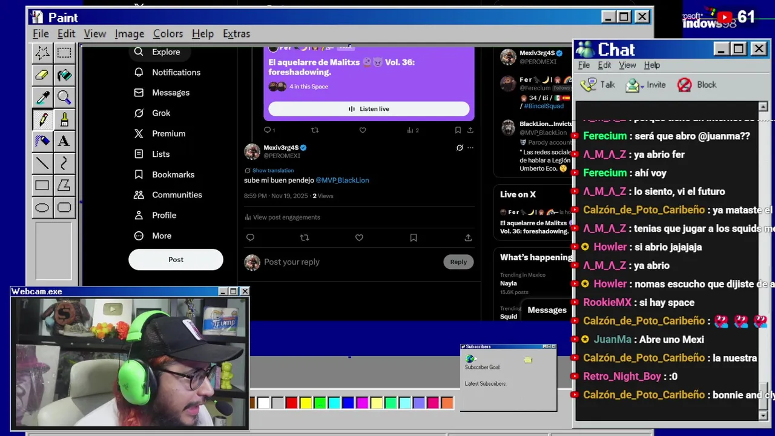Screen dimensions: 775x436
Task: Click the Grok icon beside post menu
Action: click(x=460, y=148)
